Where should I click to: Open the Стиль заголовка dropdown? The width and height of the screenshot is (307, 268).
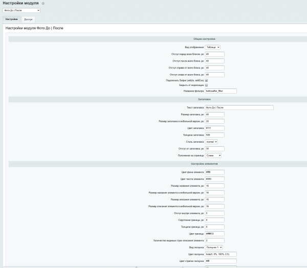211,142
